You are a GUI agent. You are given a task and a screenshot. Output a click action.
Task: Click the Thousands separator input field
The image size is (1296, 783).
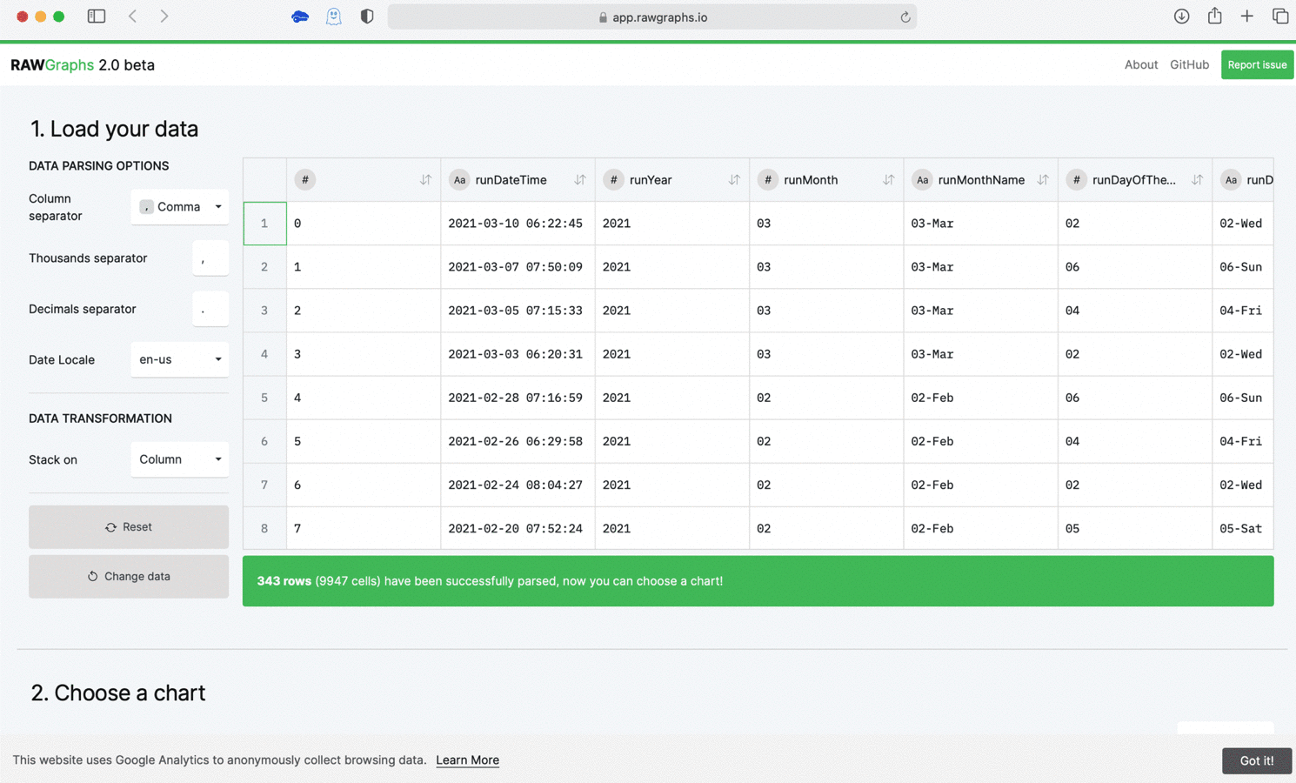210,258
